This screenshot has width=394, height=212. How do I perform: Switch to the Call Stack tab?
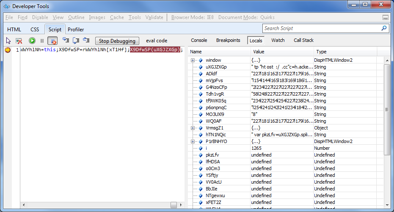[303, 40]
